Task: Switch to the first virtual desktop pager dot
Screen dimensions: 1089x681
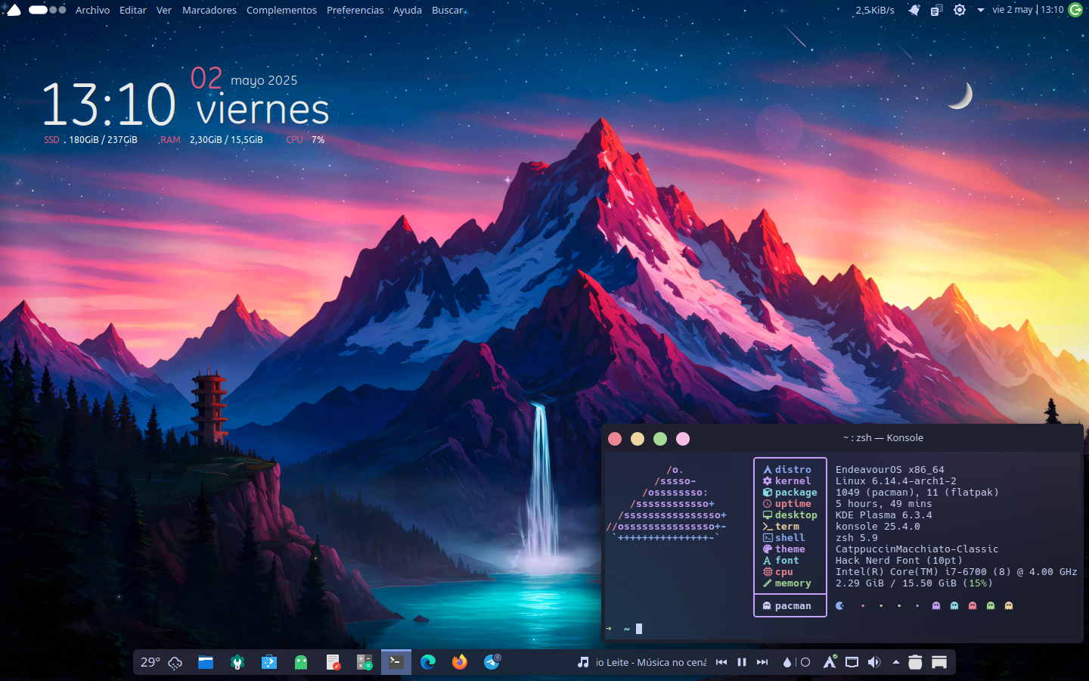Action: click(38, 10)
